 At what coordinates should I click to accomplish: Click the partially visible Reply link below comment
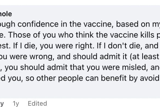2,104
